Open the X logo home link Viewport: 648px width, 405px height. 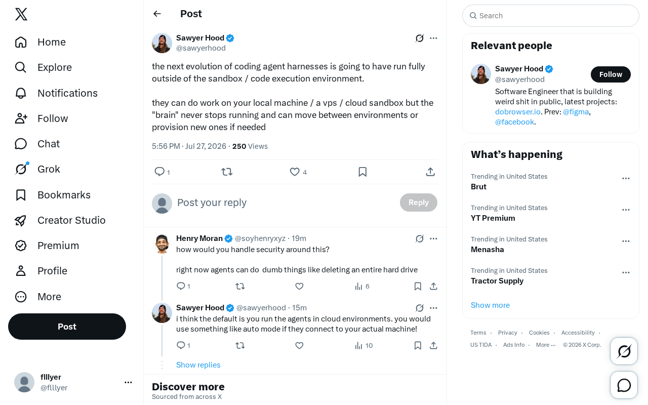21,14
